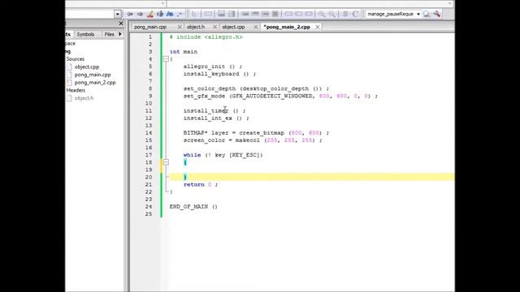The height and width of the screenshot is (292, 520).
Task: Click on 'install_timer () ;' line
Action: [214, 111]
